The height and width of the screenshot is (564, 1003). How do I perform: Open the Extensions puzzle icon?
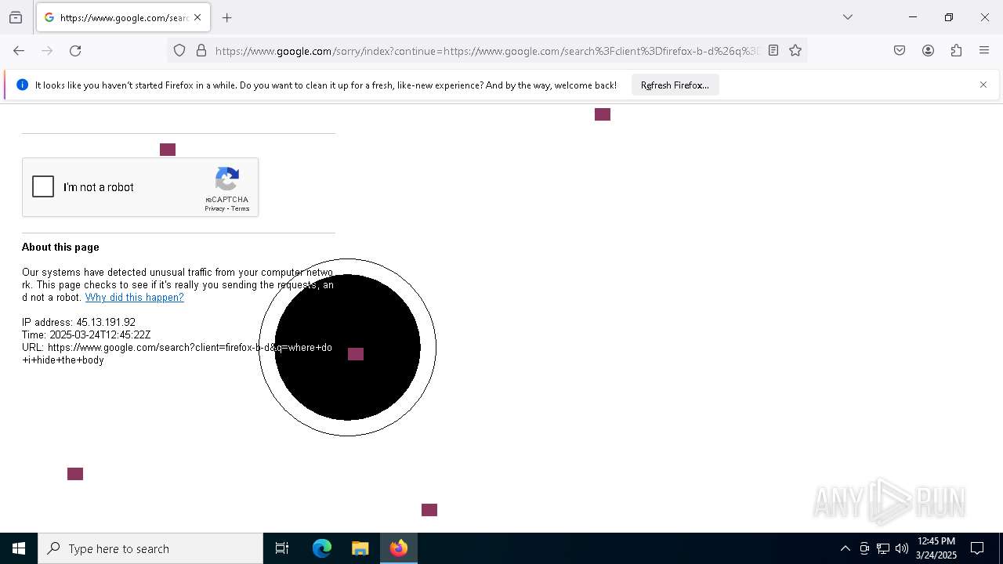pos(956,51)
